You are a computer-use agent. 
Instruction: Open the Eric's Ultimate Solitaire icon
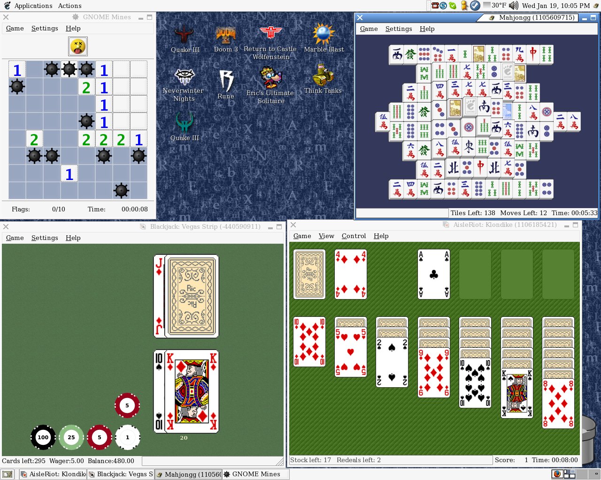coord(270,85)
